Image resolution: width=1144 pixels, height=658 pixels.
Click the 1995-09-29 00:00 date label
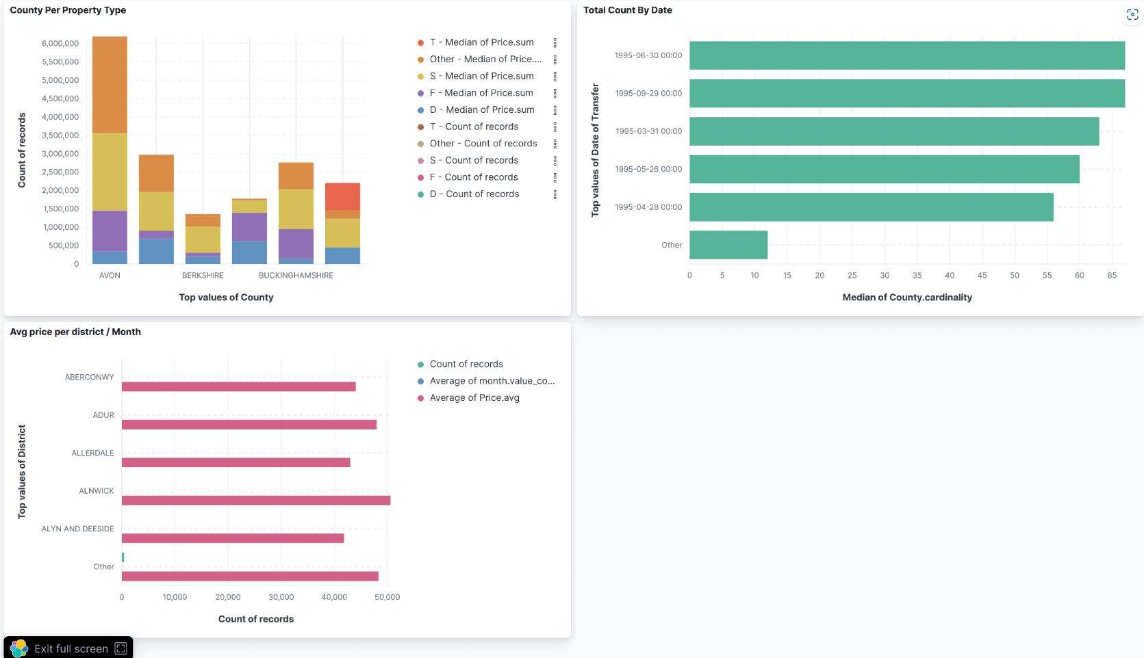(648, 94)
